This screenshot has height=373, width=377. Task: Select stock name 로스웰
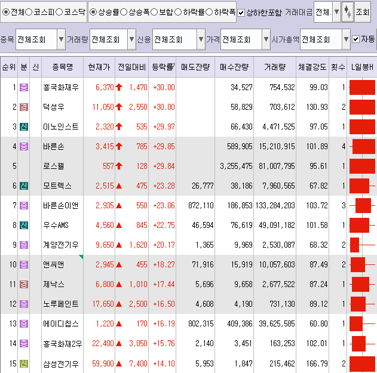click(x=53, y=166)
